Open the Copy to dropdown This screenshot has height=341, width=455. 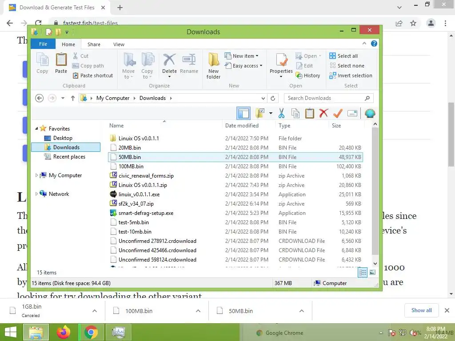(147, 66)
